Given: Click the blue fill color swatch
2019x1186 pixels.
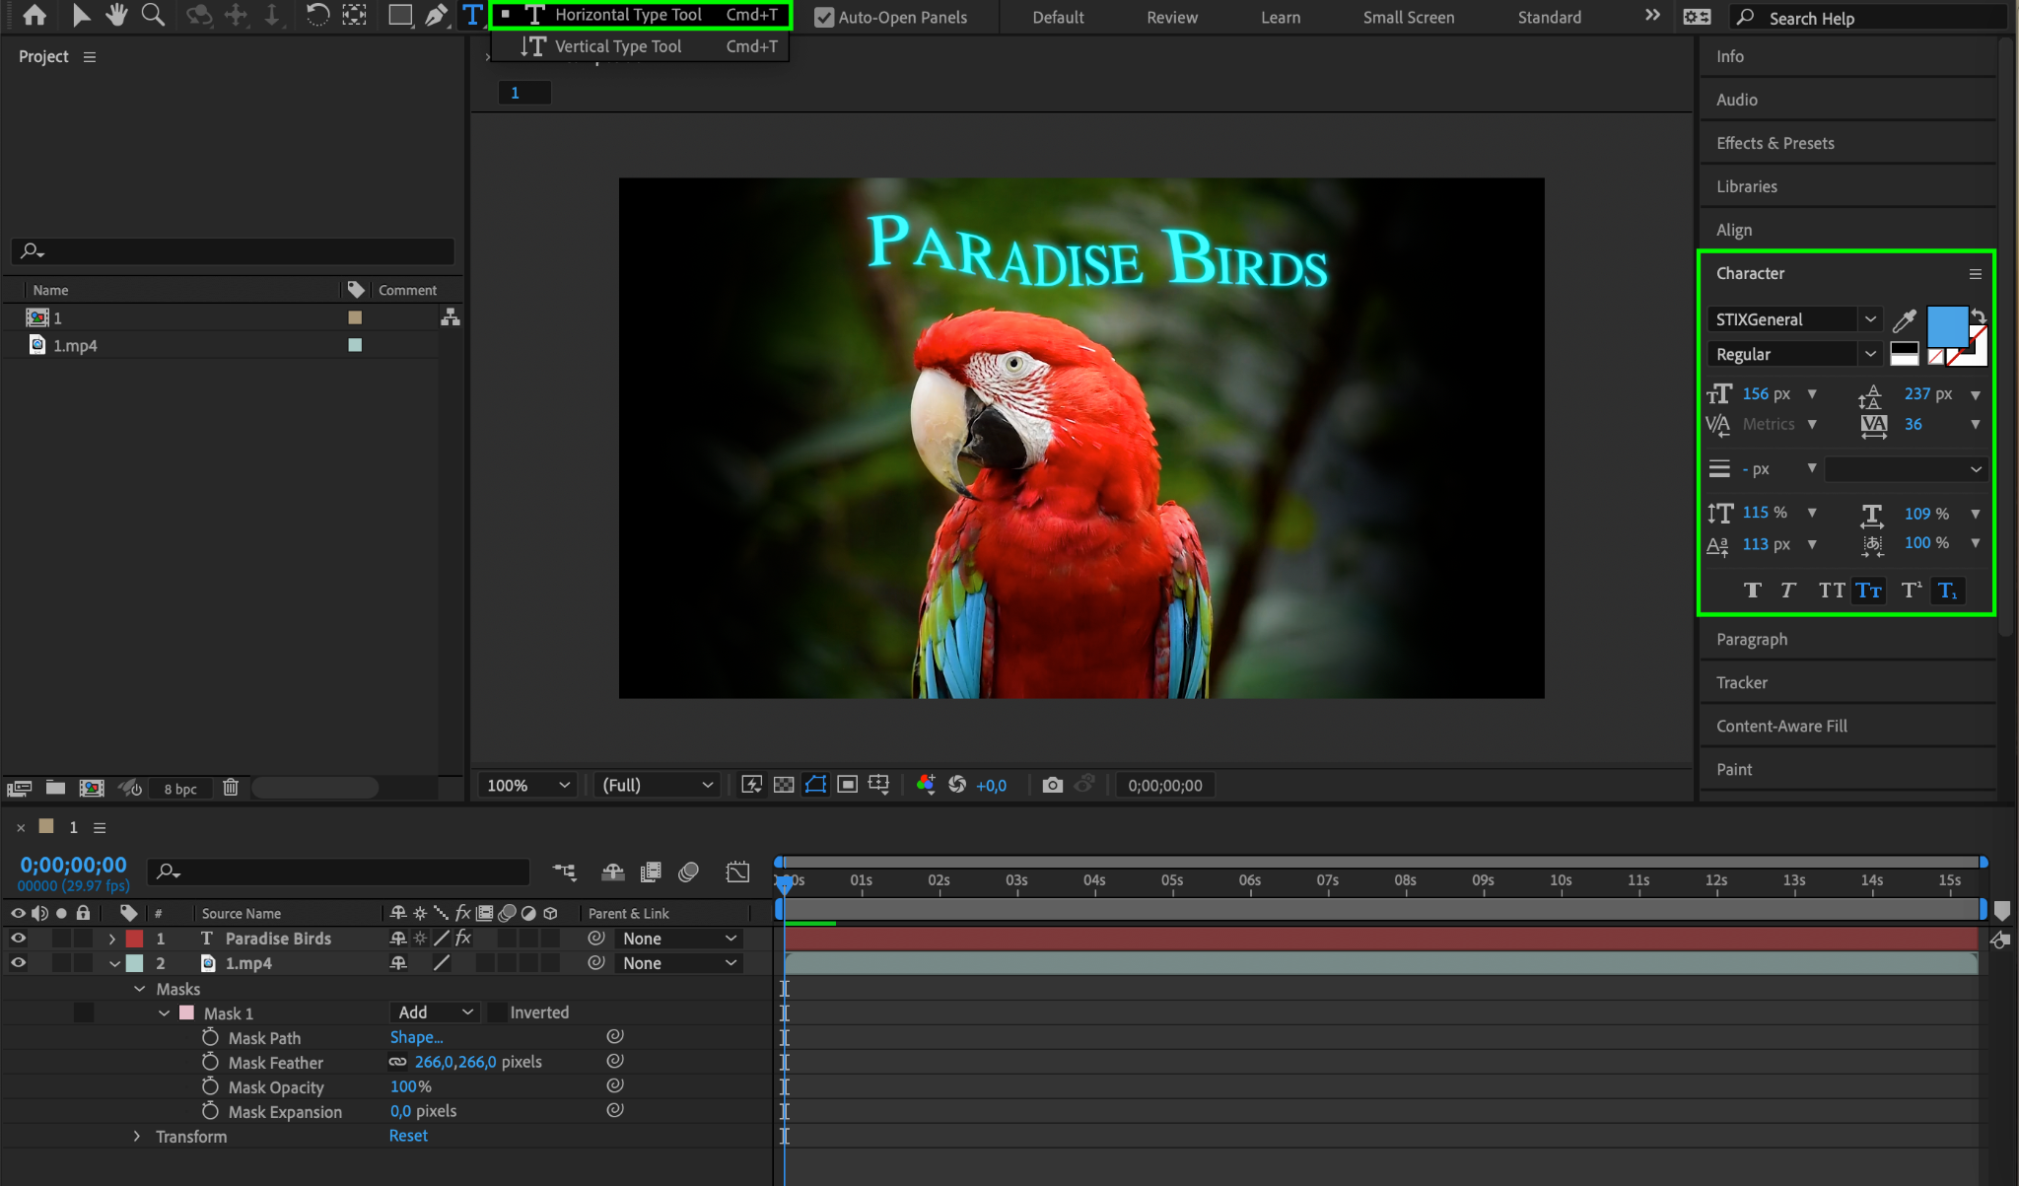Looking at the screenshot, I should [x=1946, y=326].
